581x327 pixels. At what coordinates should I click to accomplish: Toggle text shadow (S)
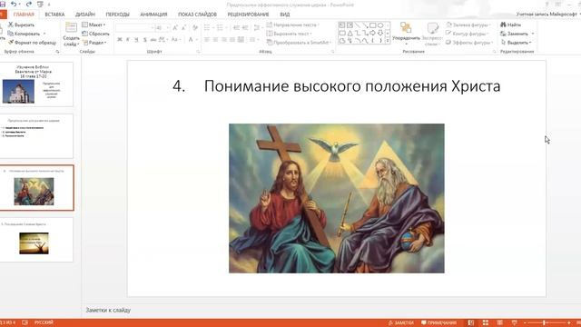(145, 40)
